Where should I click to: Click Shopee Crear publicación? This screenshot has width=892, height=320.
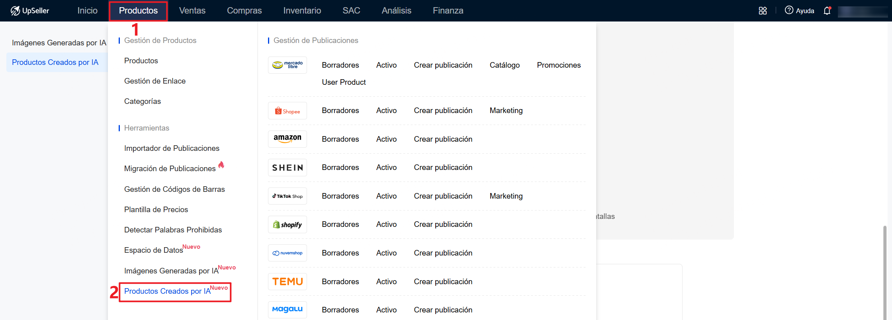(x=443, y=110)
